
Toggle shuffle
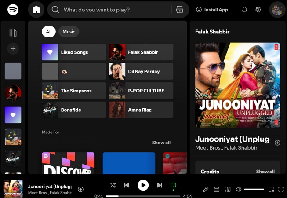tap(113, 185)
